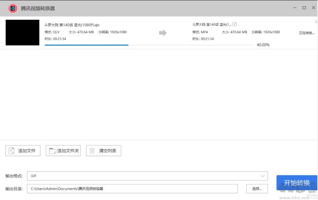Image resolution: width=318 pixels, height=200 pixels.
Task: Clear the queue with 清空列表
Action: pos(103,151)
